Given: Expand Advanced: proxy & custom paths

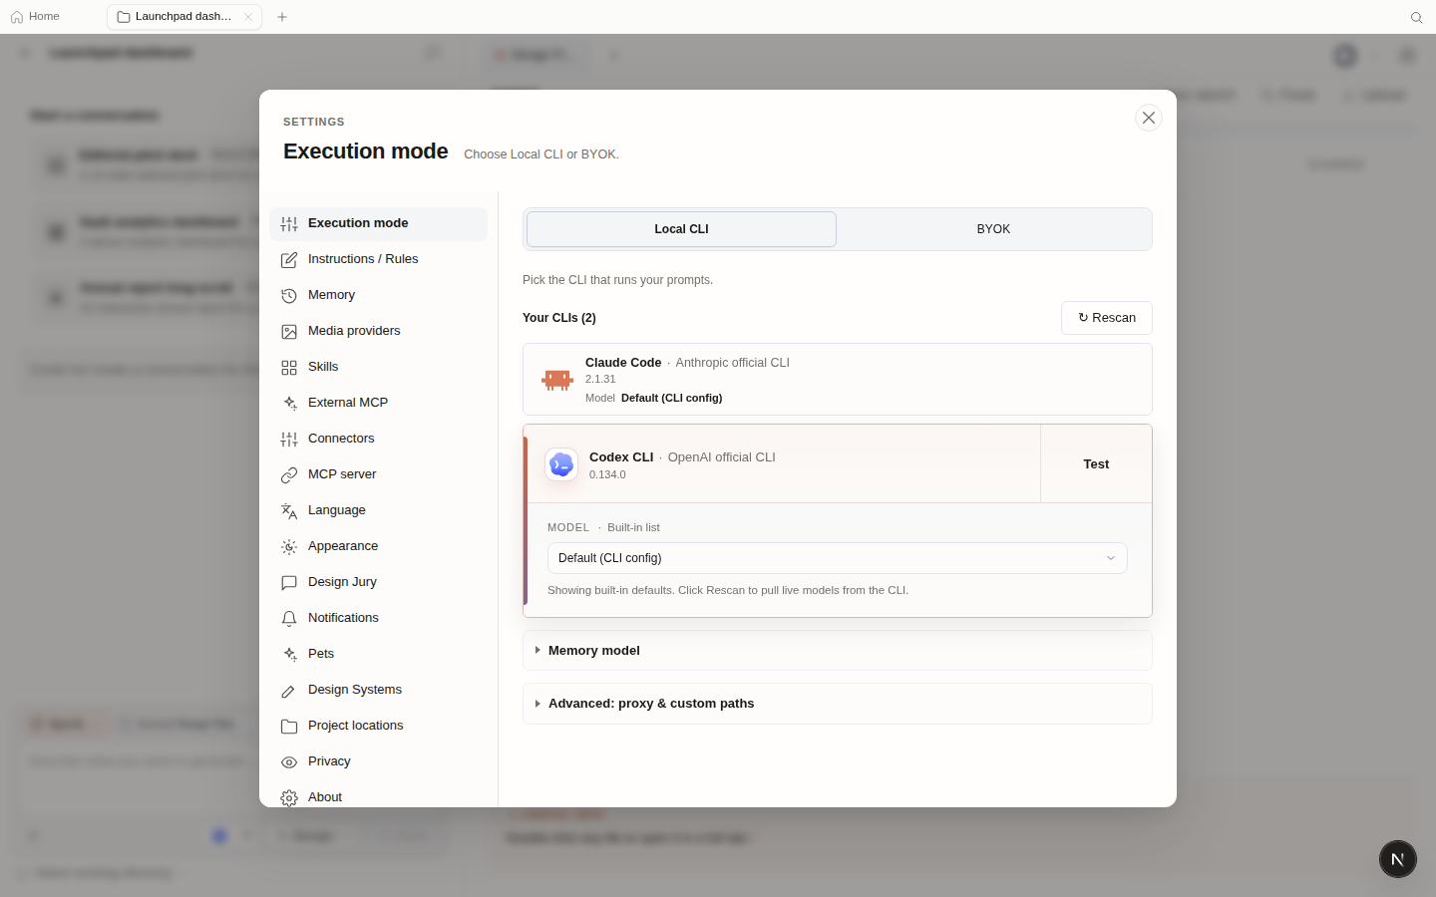Looking at the screenshot, I should [838, 704].
